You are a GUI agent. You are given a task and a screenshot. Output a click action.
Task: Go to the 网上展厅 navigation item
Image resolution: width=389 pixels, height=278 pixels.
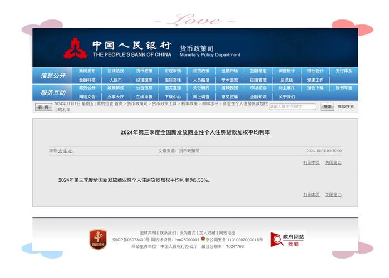[x=287, y=88]
